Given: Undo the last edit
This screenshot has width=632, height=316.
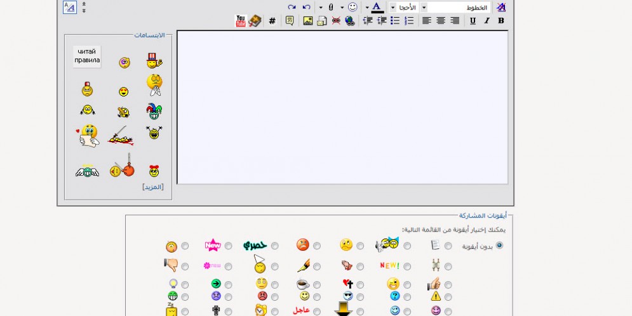Looking at the screenshot, I should (306, 7).
